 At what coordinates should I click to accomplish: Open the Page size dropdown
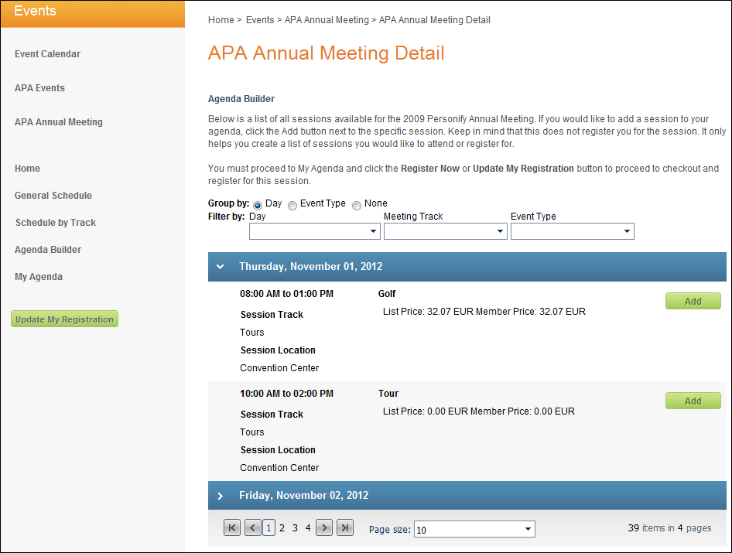pos(474,529)
